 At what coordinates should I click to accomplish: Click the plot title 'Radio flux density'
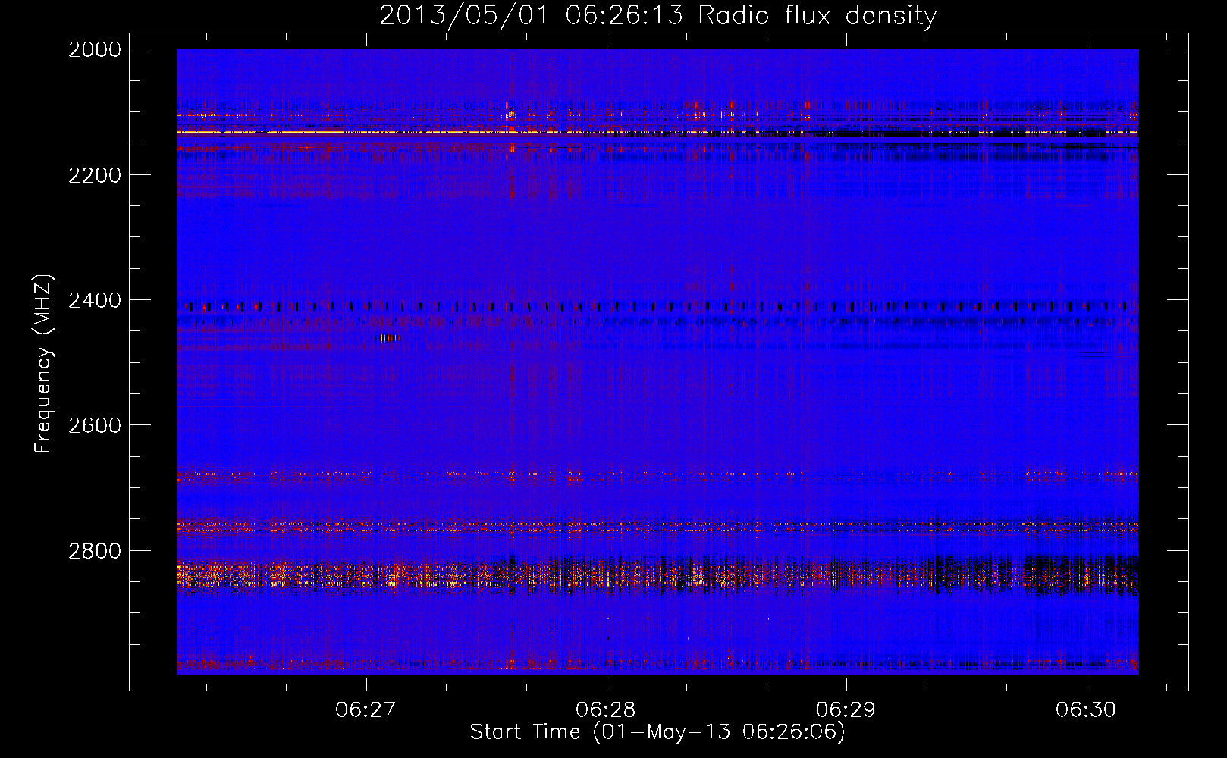[x=817, y=15]
